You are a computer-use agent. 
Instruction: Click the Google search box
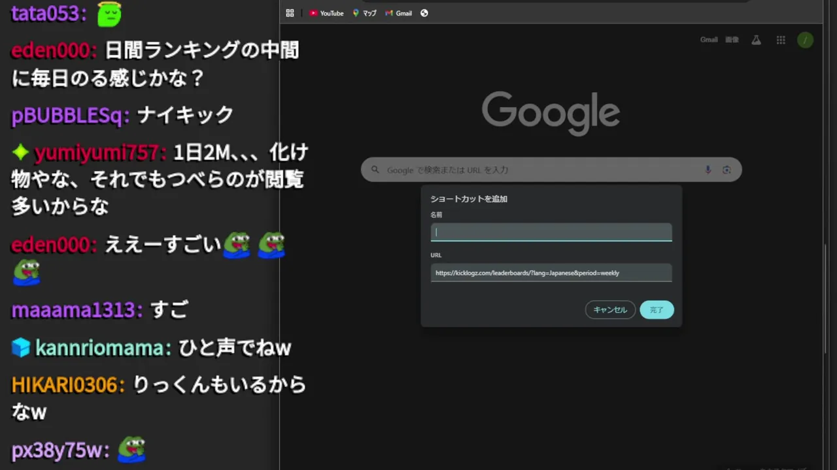coord(551,170)
